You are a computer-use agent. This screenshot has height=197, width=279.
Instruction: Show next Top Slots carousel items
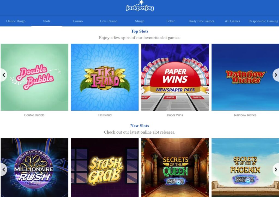276,75
